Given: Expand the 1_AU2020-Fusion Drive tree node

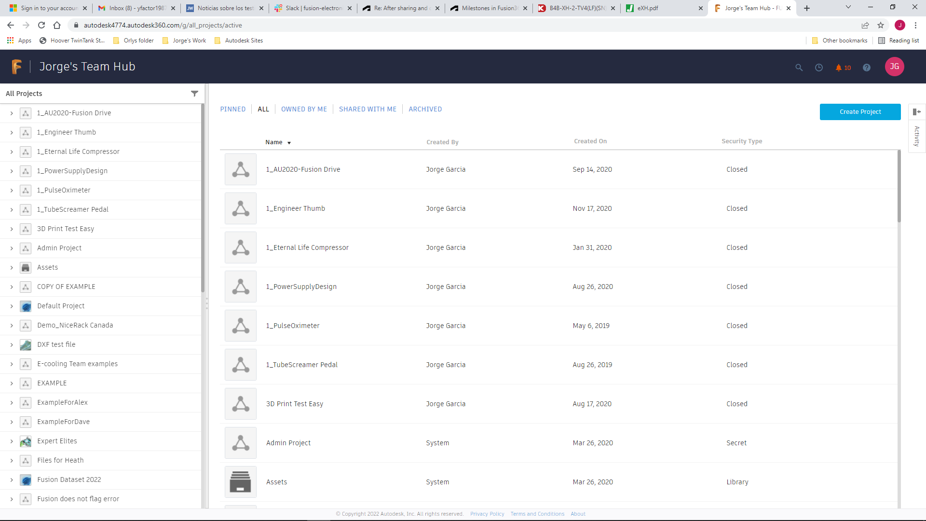Looking at the screenshot, I should point(12,113).
